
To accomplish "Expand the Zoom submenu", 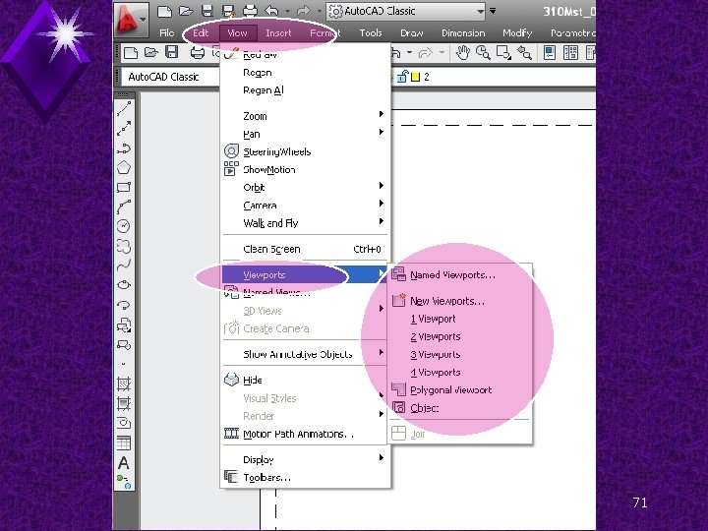I will click(x=305, y=116).
